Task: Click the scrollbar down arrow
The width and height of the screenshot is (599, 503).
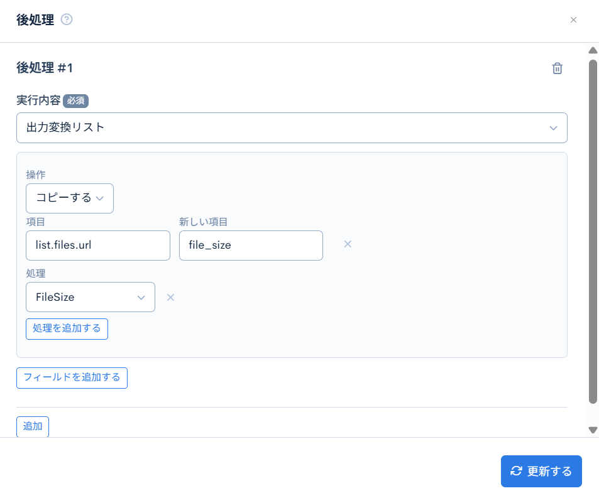Action: [592, 430]
